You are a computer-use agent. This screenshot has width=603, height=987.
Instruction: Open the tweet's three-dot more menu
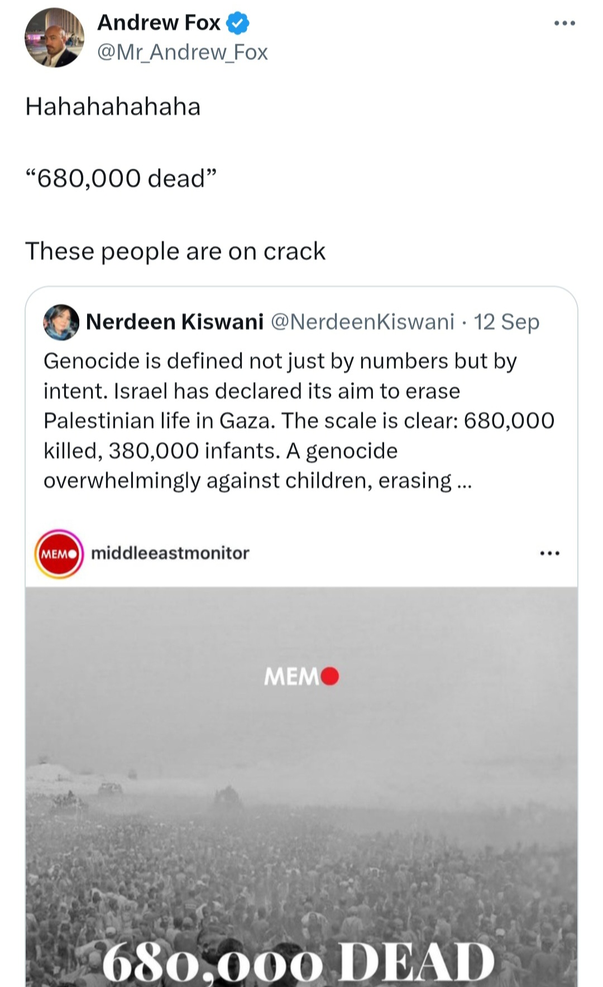(564, 23)
